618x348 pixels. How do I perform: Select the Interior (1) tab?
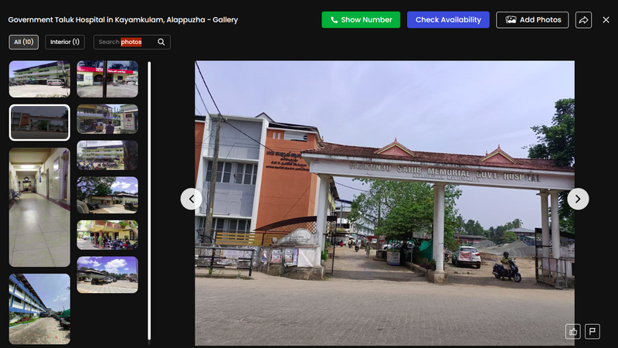tap(65, 42)
